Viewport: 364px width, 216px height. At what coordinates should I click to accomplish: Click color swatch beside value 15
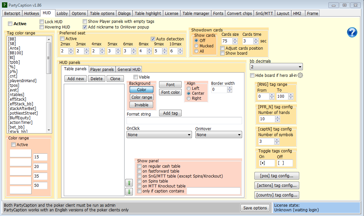[x=21, y=153]
